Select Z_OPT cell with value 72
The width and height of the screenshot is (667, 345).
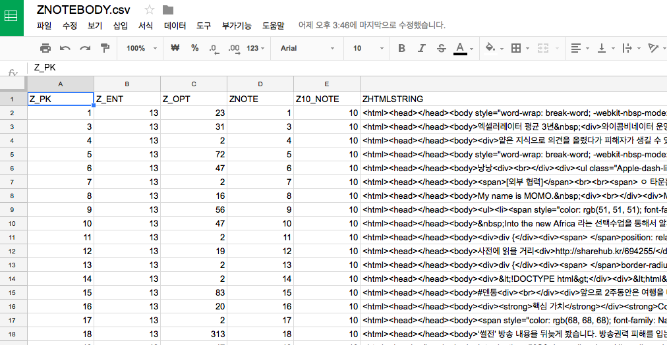pyautogui.click(x=194, y=154)
